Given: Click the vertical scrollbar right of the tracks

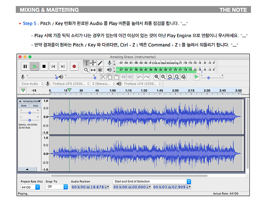Looking at the screenshot, I should point(248,134).
